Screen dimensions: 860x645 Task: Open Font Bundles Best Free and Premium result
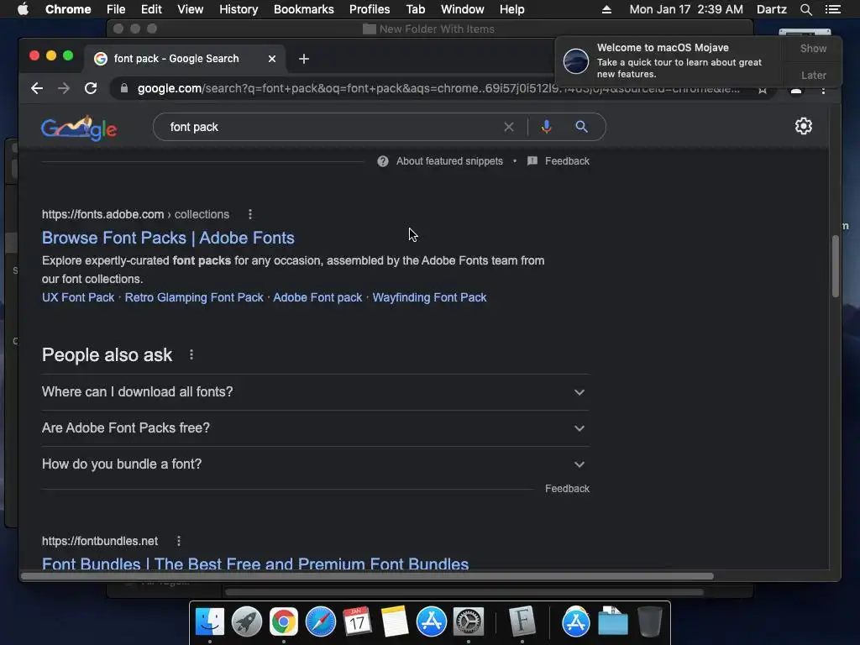(x=255, y=564)
